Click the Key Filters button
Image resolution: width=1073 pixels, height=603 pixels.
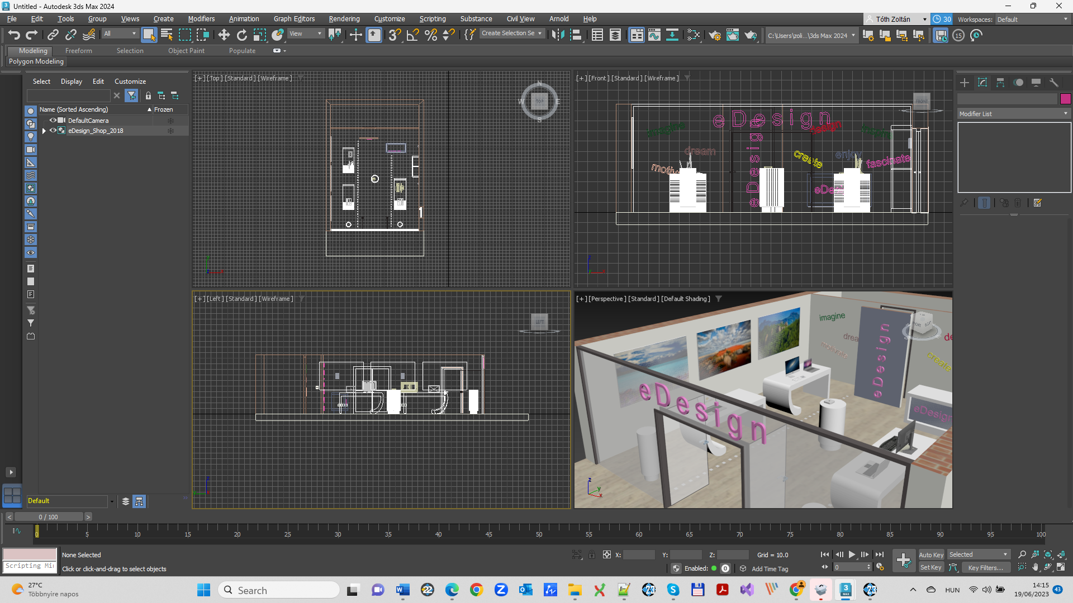[985, 567]
